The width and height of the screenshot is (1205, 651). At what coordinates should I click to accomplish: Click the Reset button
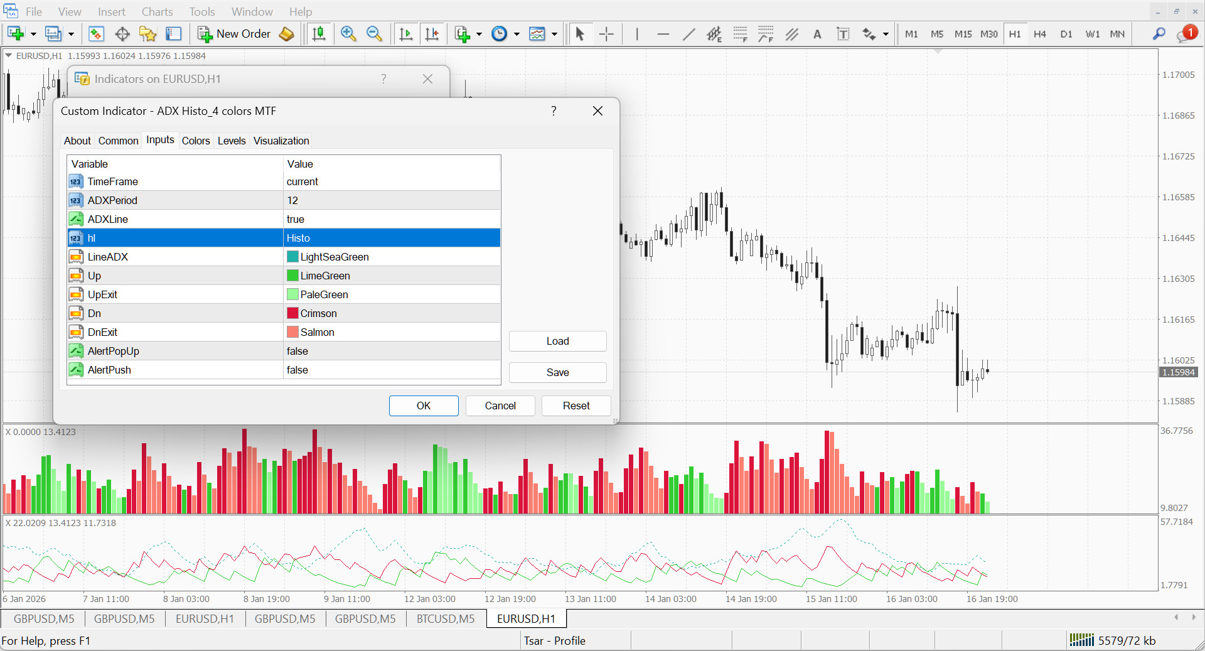click(x=576, y=406)
